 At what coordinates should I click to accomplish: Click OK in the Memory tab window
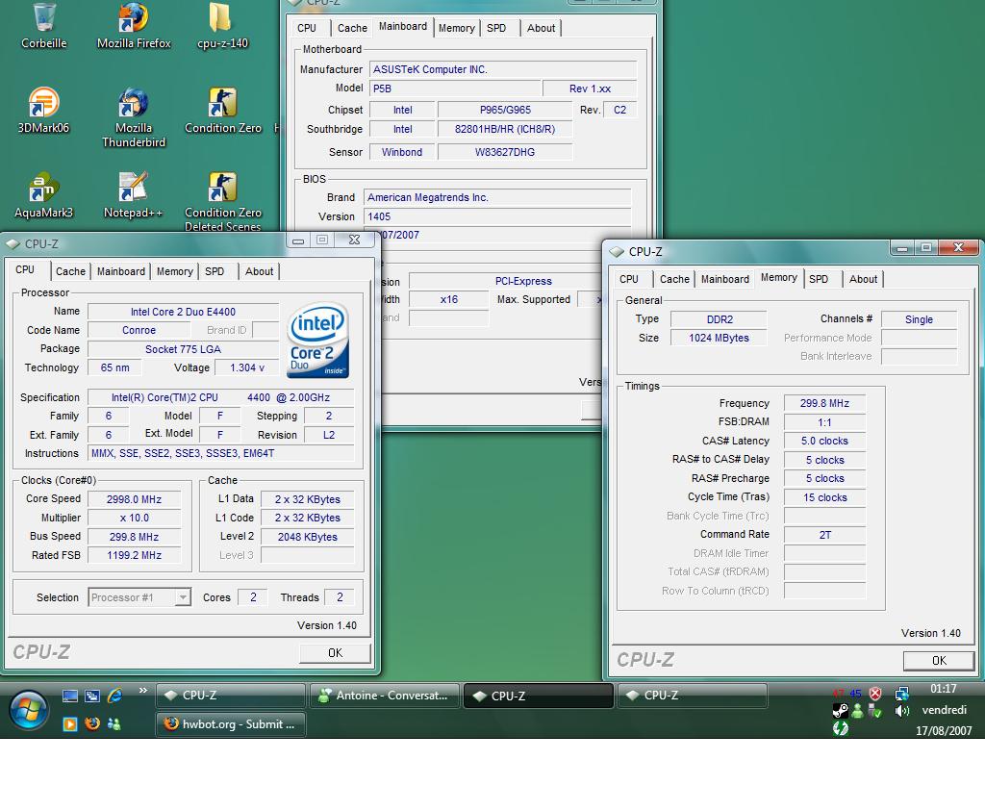point(939,661)
